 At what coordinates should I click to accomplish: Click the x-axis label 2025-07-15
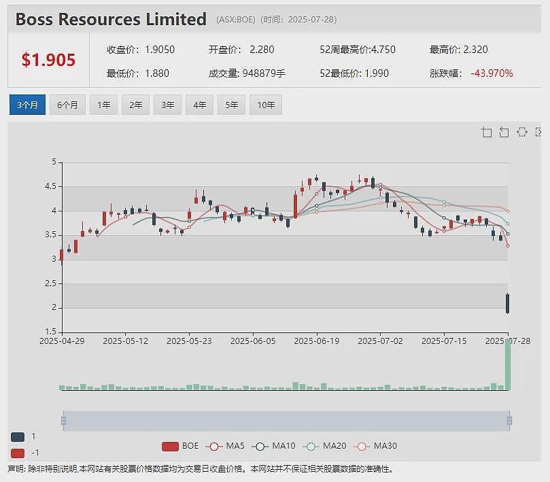point(444,341)
